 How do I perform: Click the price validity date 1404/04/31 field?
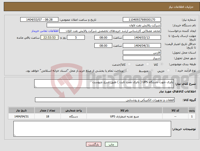(142, 45)
